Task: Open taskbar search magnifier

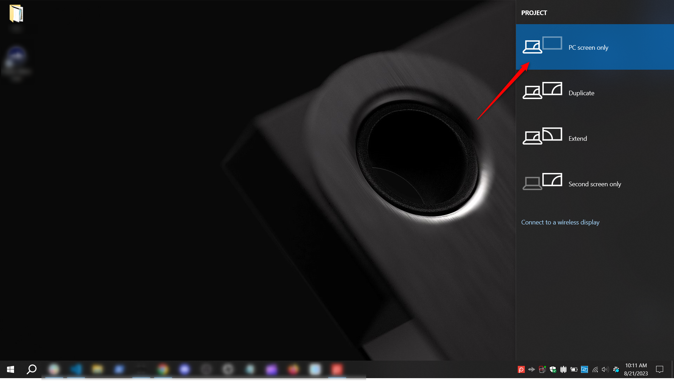Action: [x=32, y=369]
